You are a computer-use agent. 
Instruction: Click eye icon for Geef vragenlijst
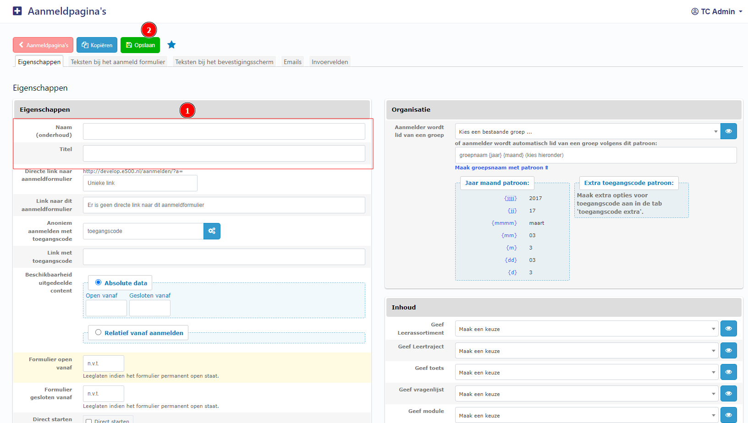click(x=728, y=394)
